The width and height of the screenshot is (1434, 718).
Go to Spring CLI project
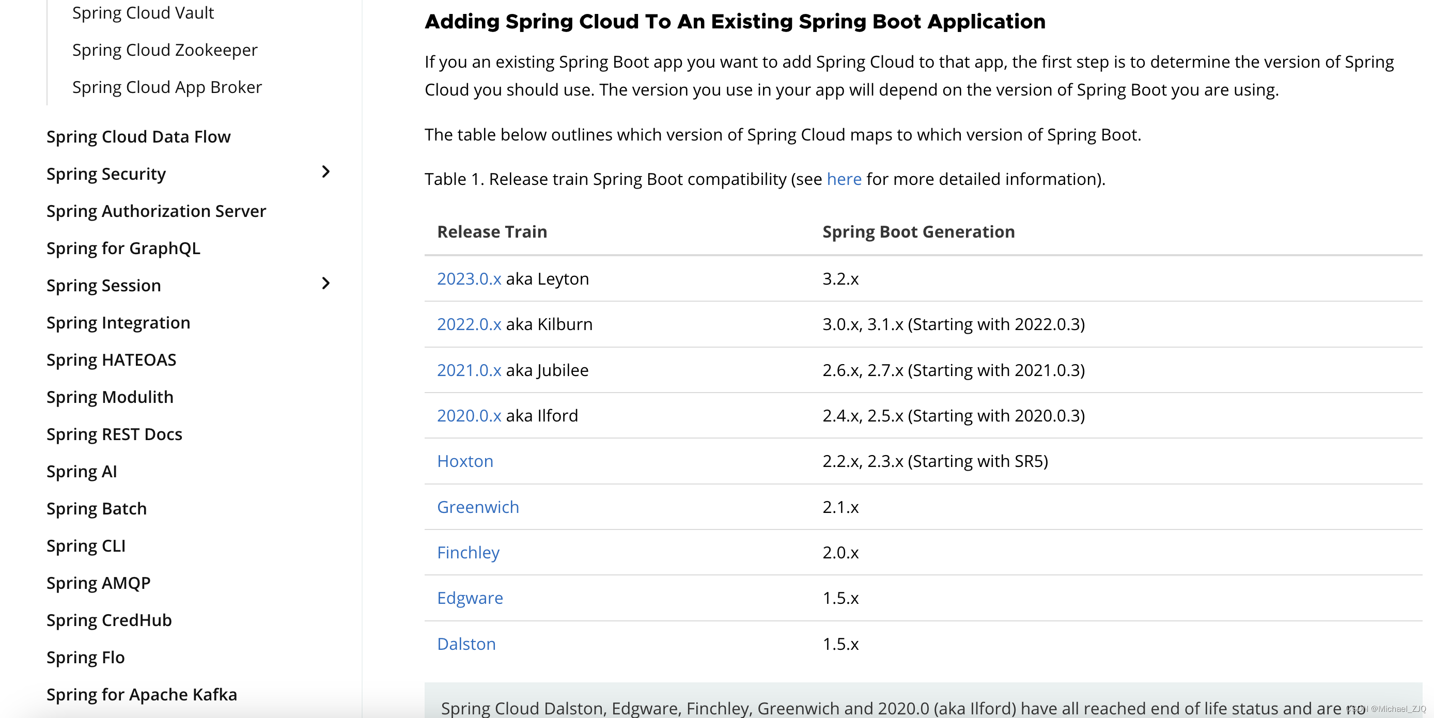pos(86,547)
